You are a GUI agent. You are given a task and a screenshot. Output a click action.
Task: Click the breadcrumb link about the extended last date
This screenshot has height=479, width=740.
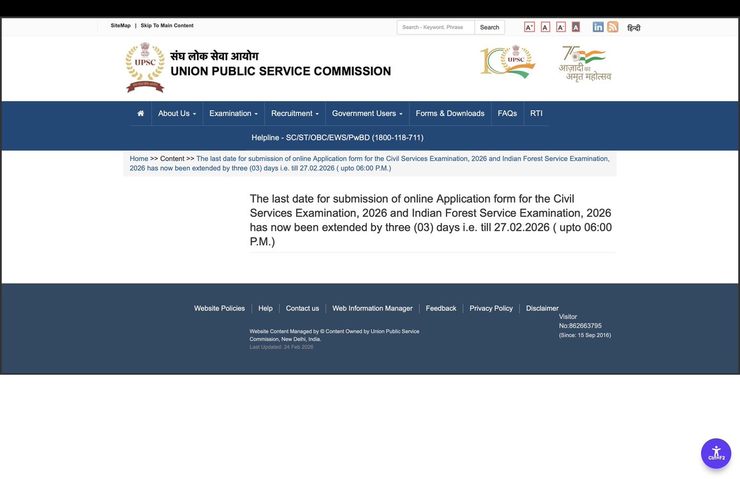[x=369, y=163]
